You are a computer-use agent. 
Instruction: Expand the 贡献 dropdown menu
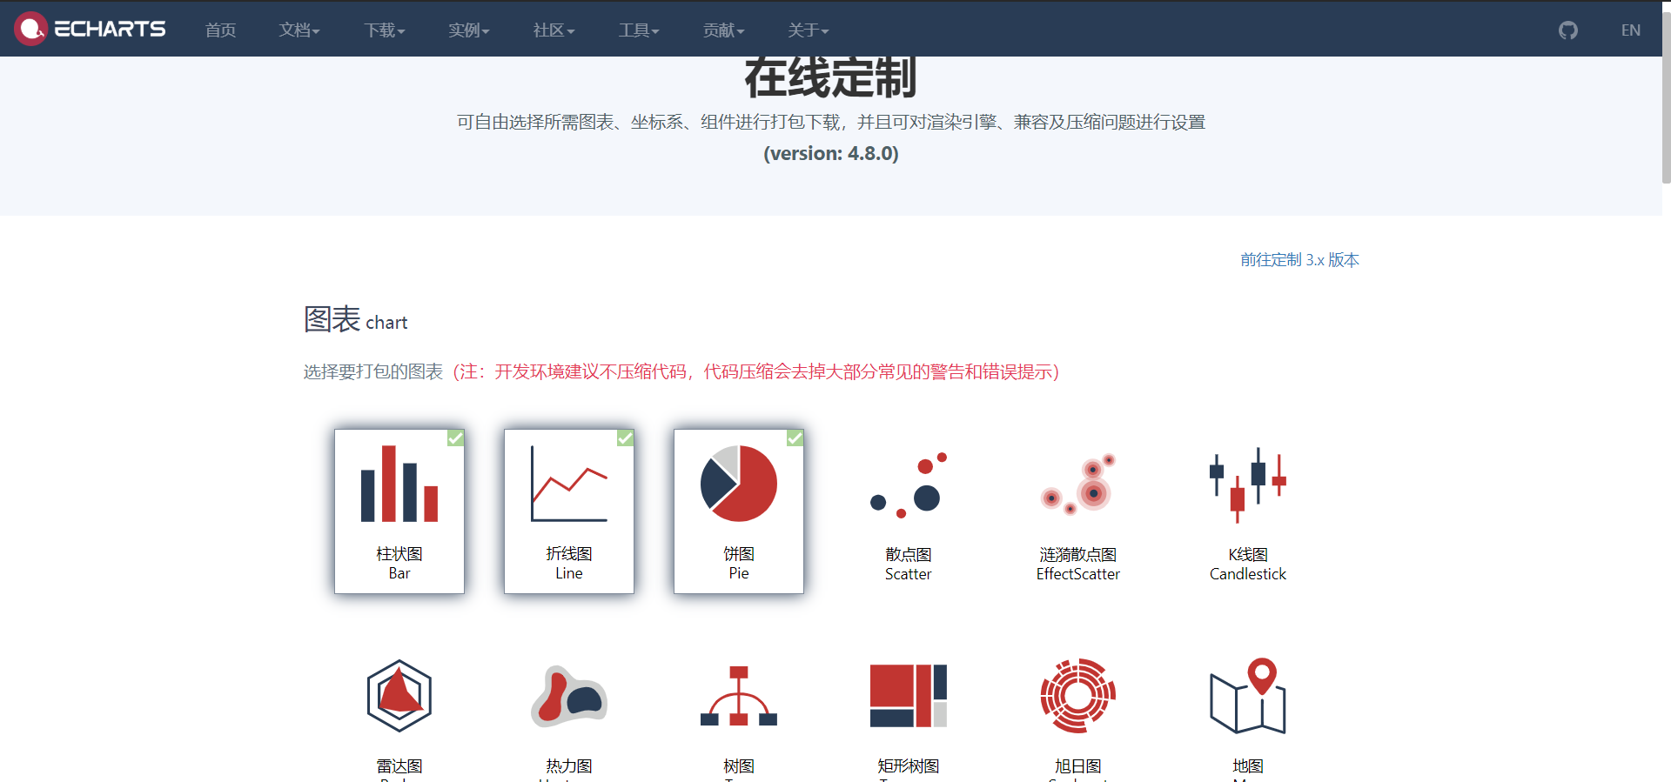point(724,30)
